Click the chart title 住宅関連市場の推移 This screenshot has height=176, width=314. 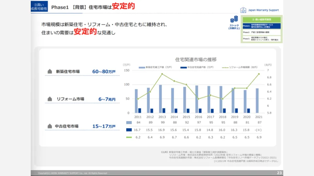point(196,59)
